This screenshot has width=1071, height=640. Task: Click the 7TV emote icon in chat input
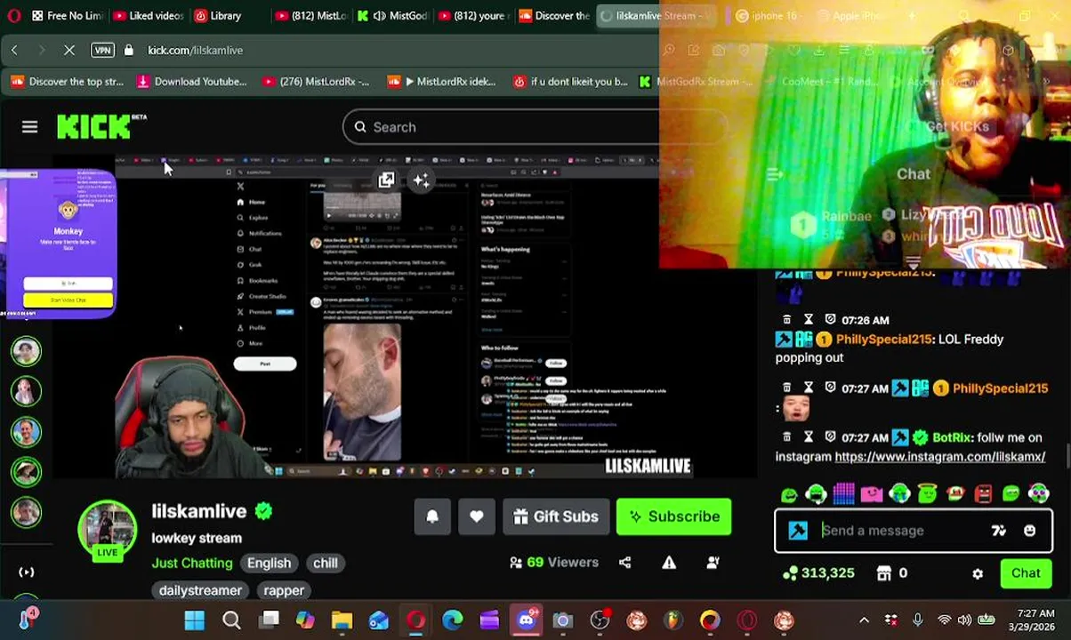pos(999,531)
